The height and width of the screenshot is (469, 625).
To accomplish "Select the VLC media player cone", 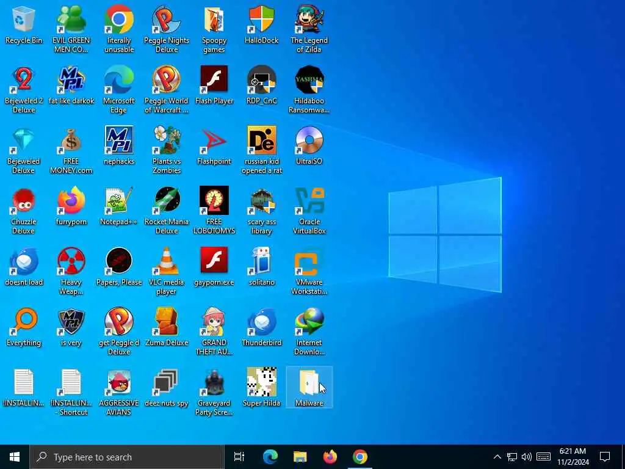I will click(167, 272).
